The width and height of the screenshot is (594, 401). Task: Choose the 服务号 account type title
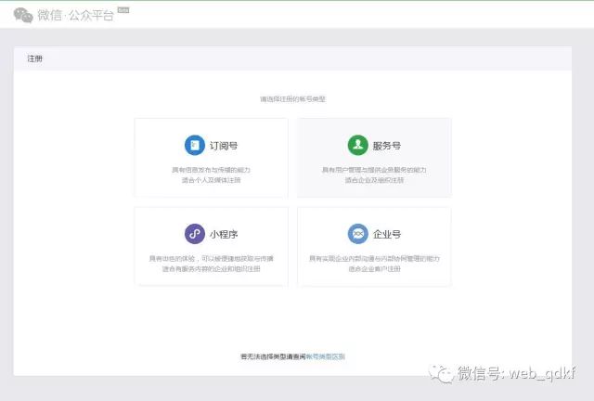(x=387, y=147)
